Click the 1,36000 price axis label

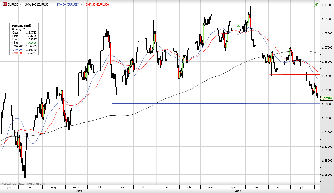click(x=327, y=62)
